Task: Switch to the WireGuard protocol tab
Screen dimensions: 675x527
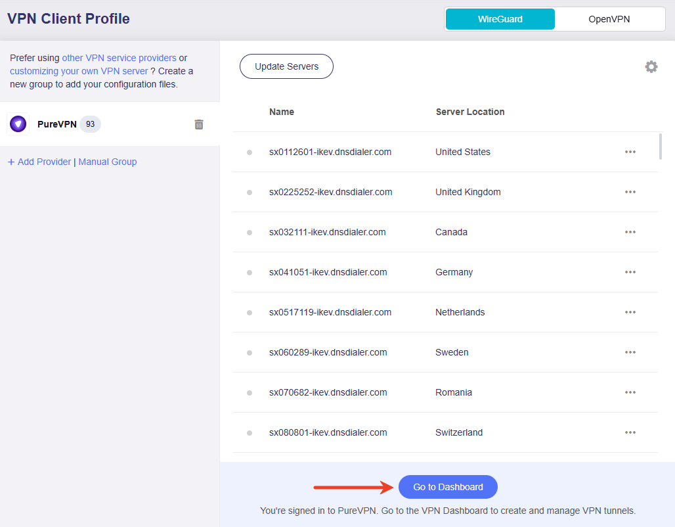Action: click(x=500, y=19)
